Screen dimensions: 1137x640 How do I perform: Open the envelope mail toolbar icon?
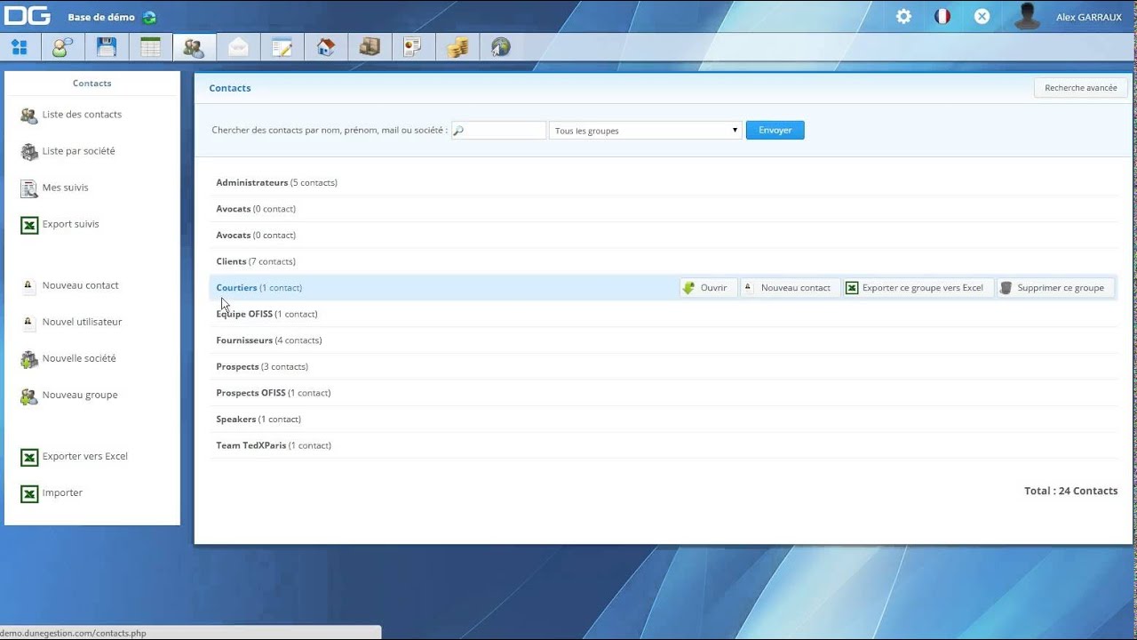[x=238, y=47]
